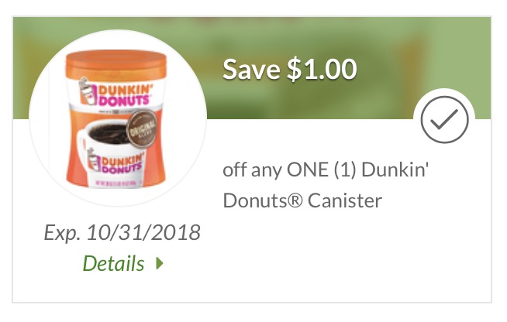The height and width of the screenshot is (322, 507).
Task: Open the Dunkin' Donuts canister product image
Action: tap(116, 118)
